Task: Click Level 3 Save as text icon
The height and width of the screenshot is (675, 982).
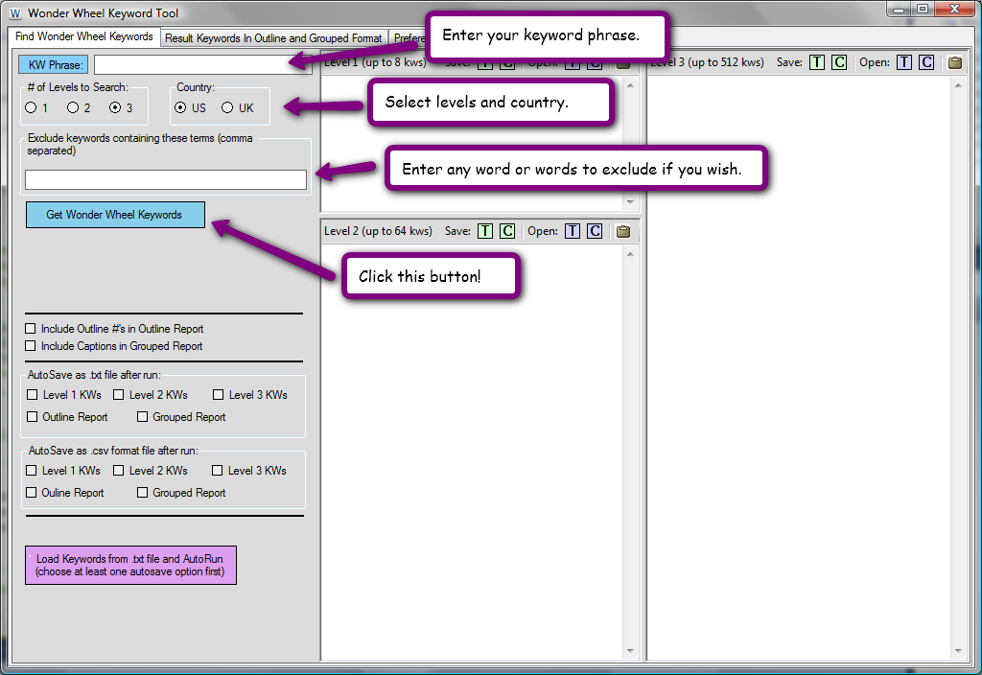Action: point(816,62)
